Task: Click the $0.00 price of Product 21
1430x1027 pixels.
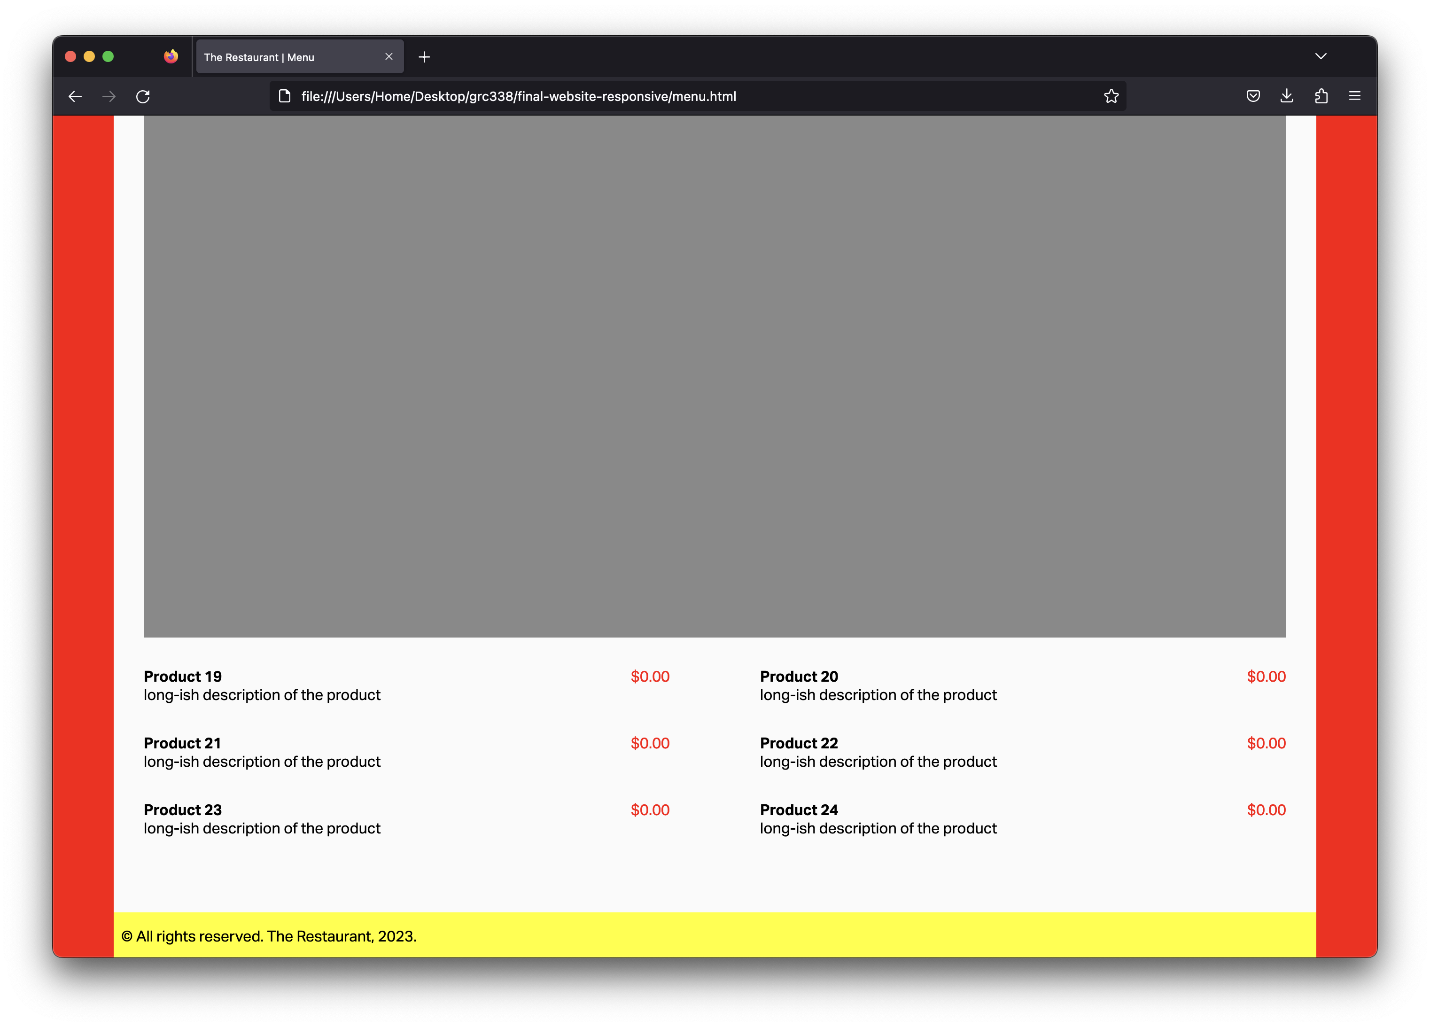Action: pos(650,743)
